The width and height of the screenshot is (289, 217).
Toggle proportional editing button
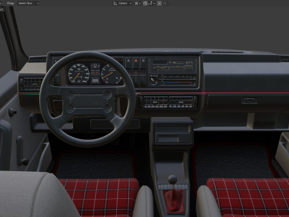(159, 3)
